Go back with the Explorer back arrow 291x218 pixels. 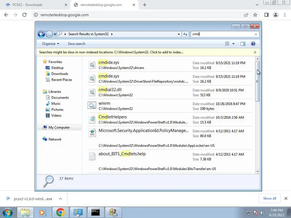tap(41, 34)
